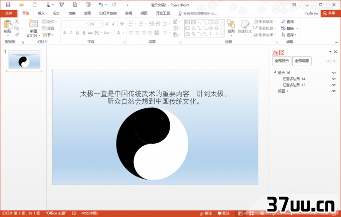Select the right arrow shape in gallery

pyautogui.click(x=211, y=28)
